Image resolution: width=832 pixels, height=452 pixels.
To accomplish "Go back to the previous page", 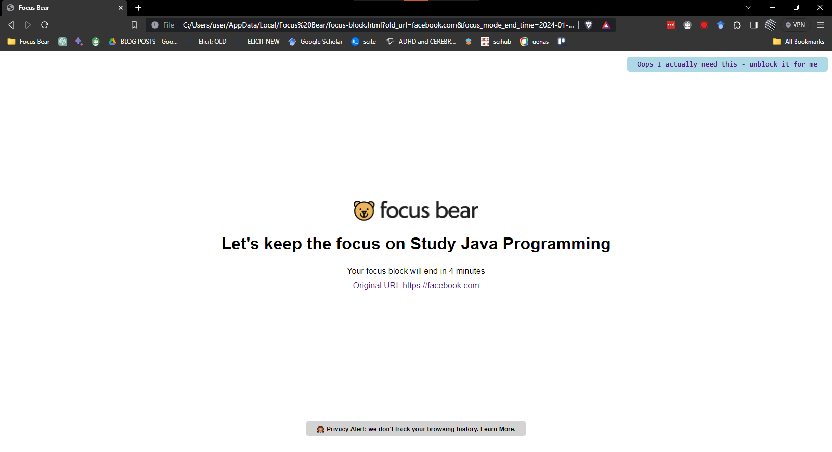I will click(x=11, y=25).
